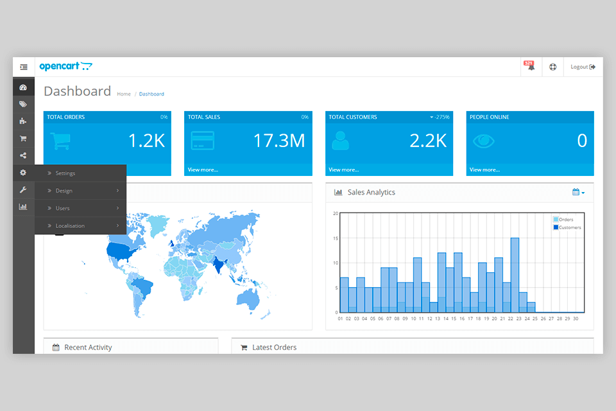
Task: Expand the Users submenu arrow
Action: pos(117,208)
